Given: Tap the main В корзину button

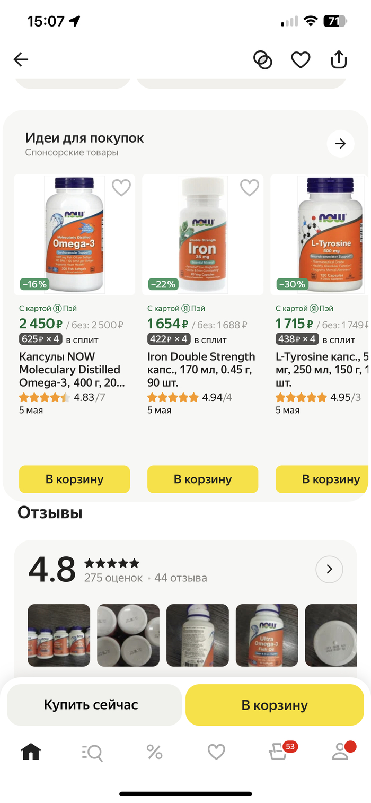Looking at the screenshot, I should 275,705.
